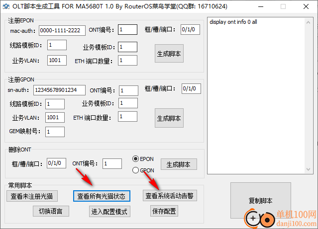Focus the GPON 业务VLAN field

(x=55, y=117)
